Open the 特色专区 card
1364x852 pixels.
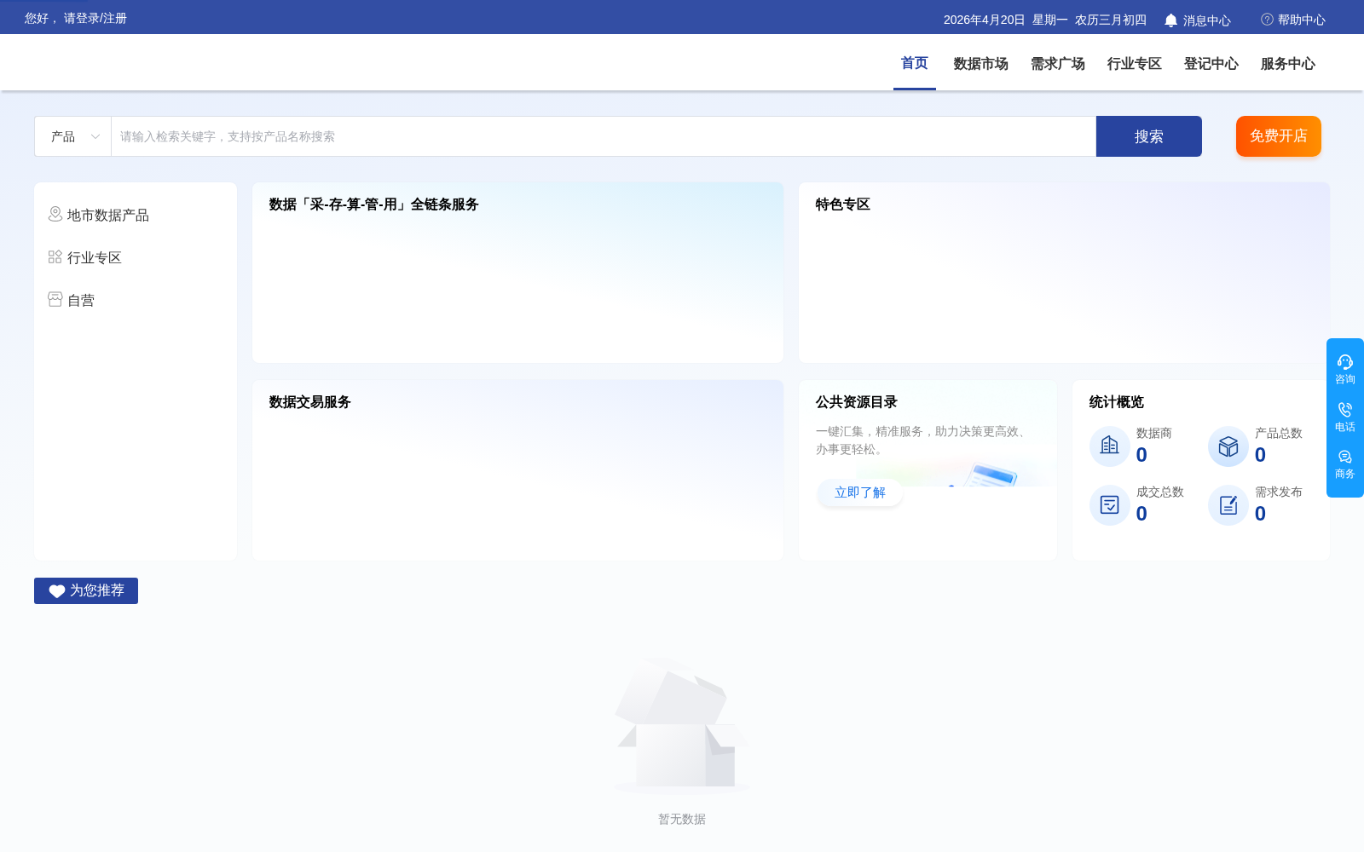1064,273
